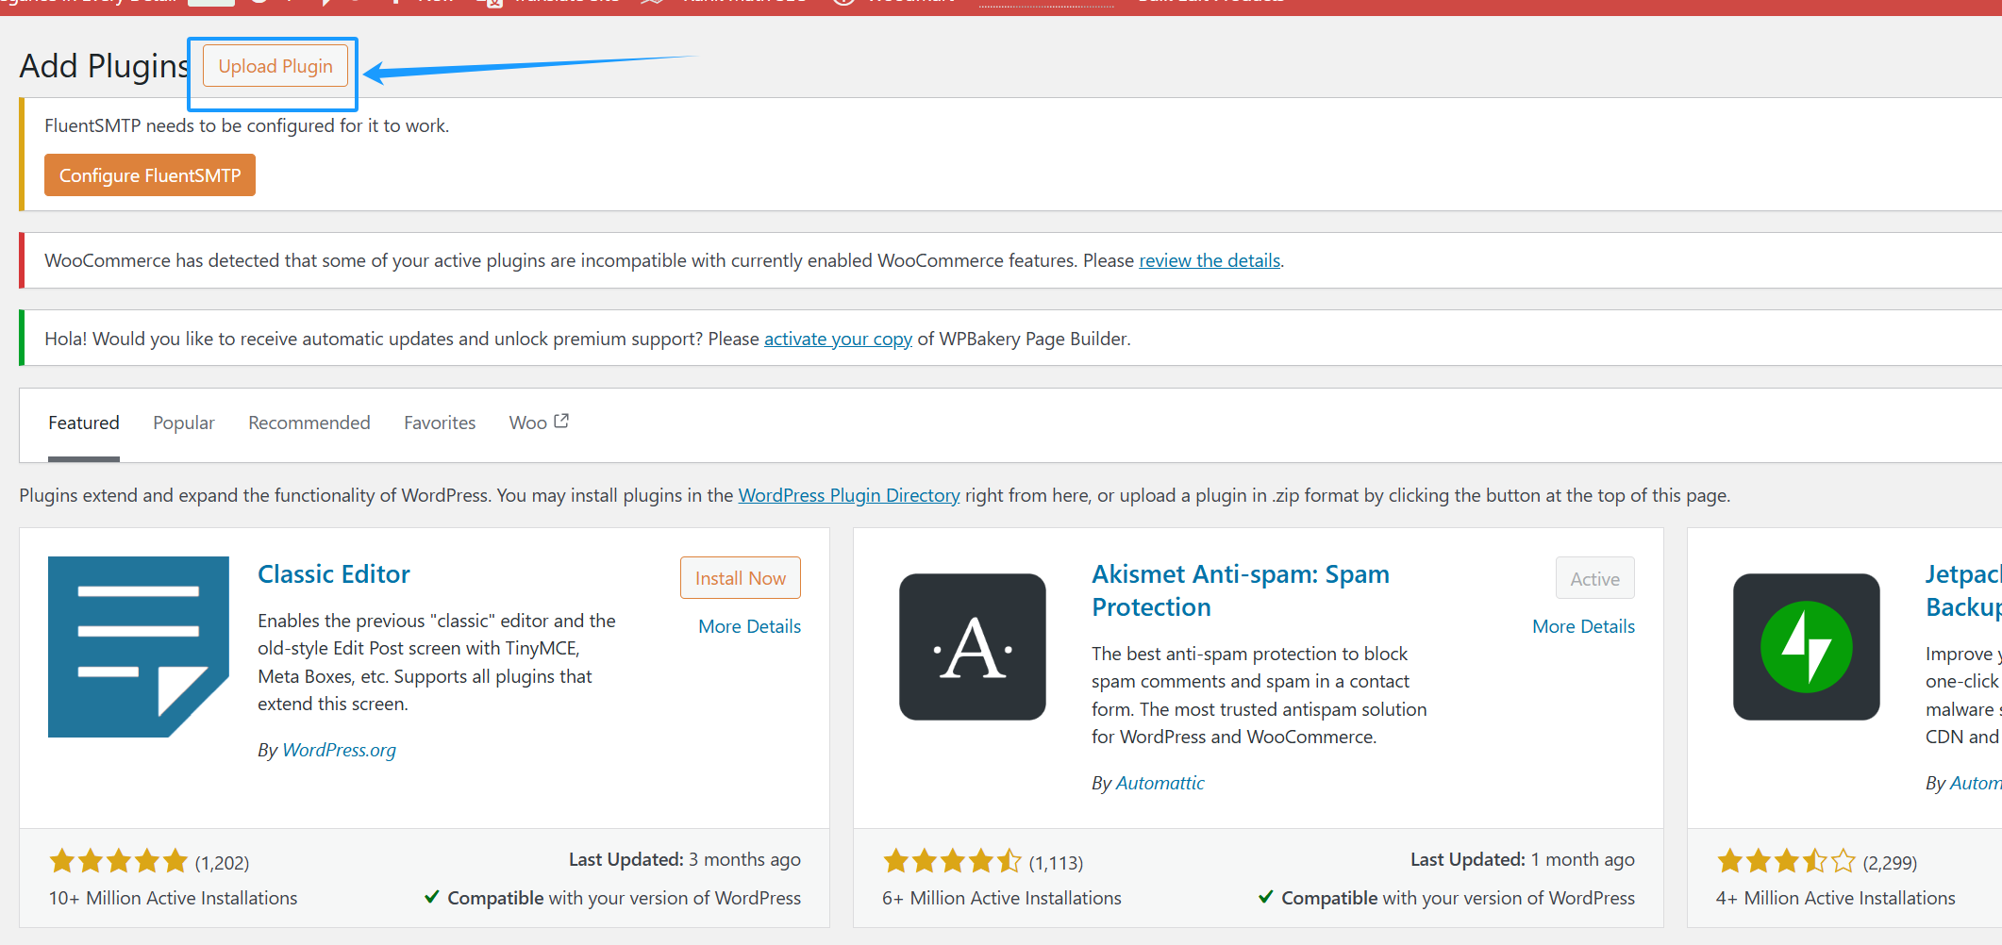Click the WordPress.org author link

coord(339,750)
